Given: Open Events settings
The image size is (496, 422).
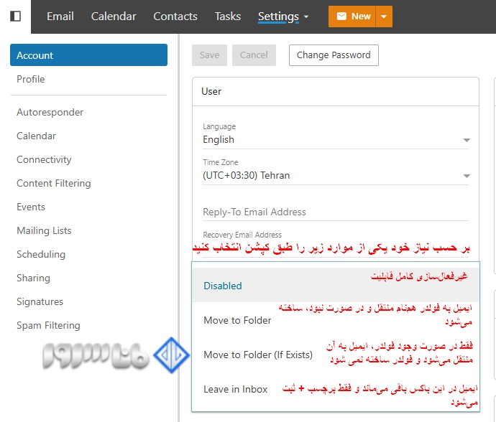Looking at the screenshot, I should pyautogui.click(x=31, y=207).
